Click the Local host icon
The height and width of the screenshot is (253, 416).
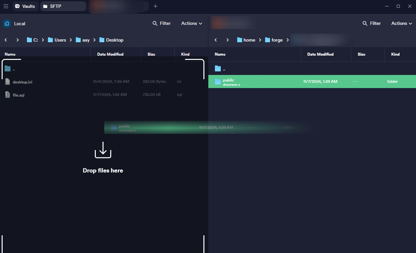(7, 24)
